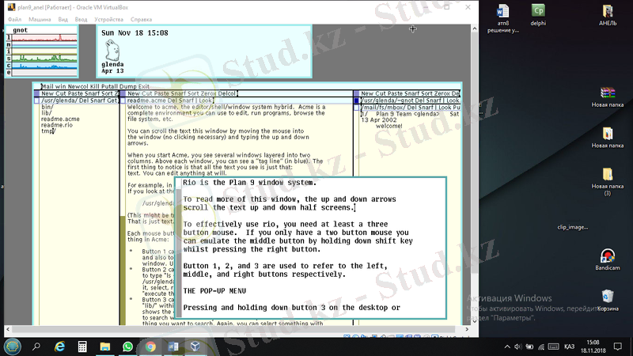
Task: Click the readme.acme window layout box
Action: 123,100
